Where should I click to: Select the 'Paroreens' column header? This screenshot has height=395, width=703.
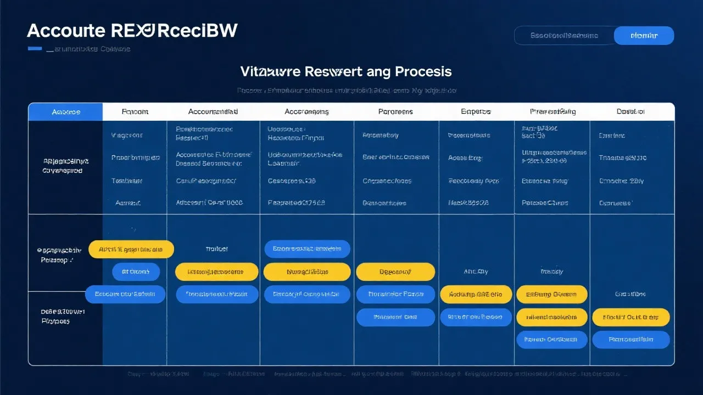[x=395, y=112]
